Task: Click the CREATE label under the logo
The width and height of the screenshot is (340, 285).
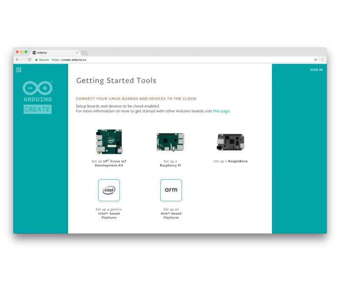Action: [x=37, y=109]
